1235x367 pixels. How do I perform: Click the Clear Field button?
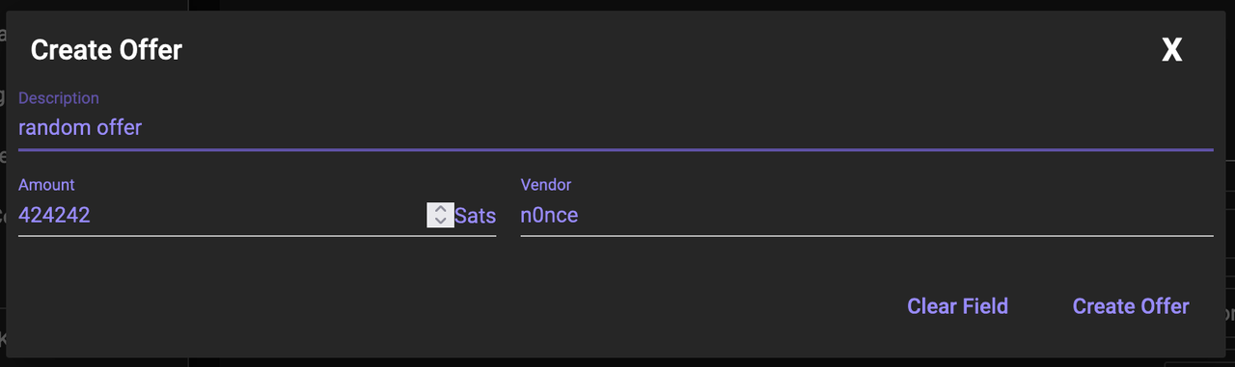(957, 306)
